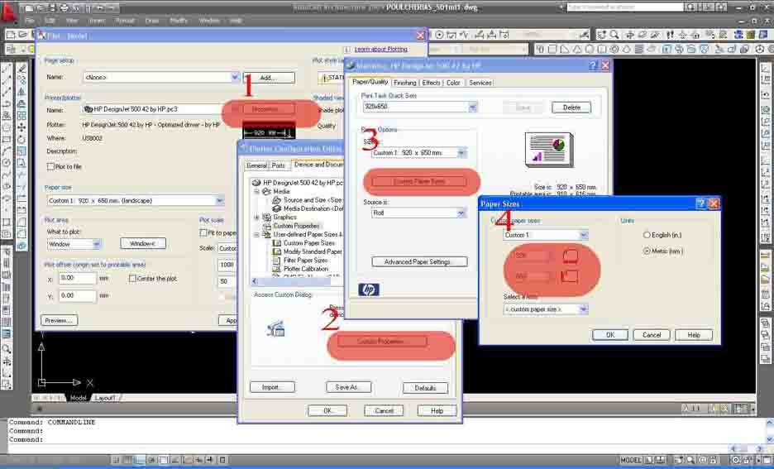
Task: Open Custom 1 dropdown in Paper Sizes dialog
Action: point(584,235)
